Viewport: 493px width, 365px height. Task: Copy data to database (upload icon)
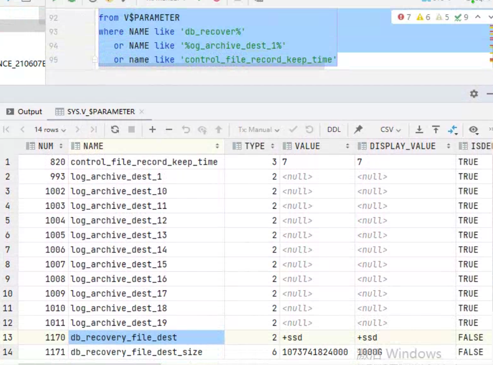pos(436,130)
